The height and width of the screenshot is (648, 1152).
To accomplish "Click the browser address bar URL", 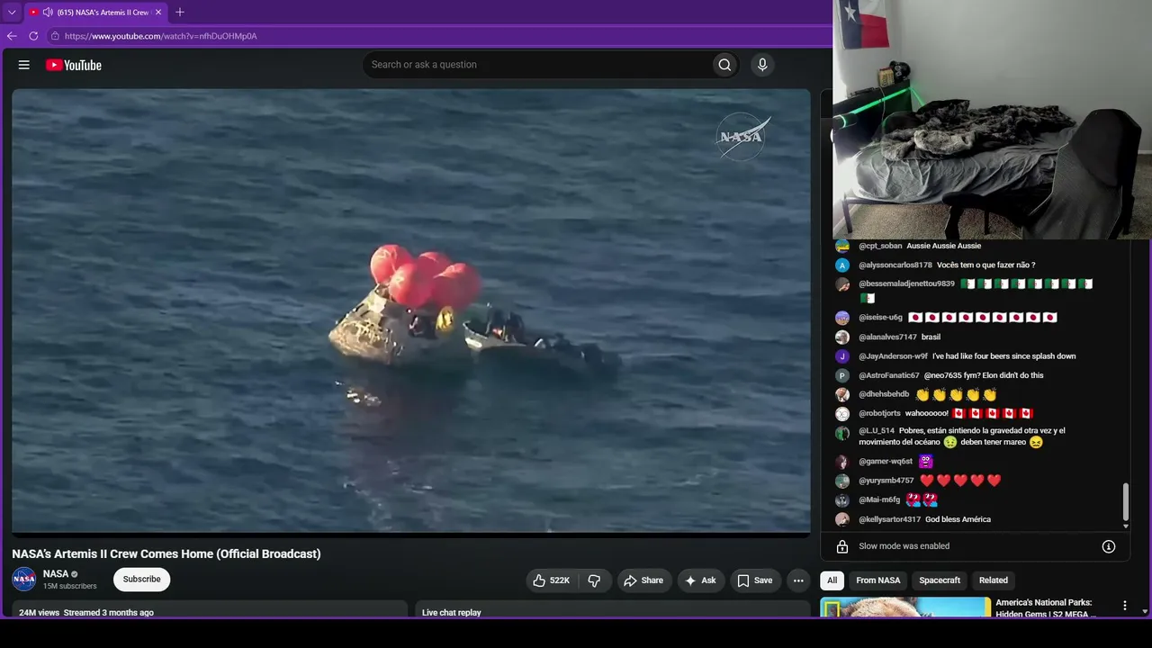I will (x=161, y=36).
